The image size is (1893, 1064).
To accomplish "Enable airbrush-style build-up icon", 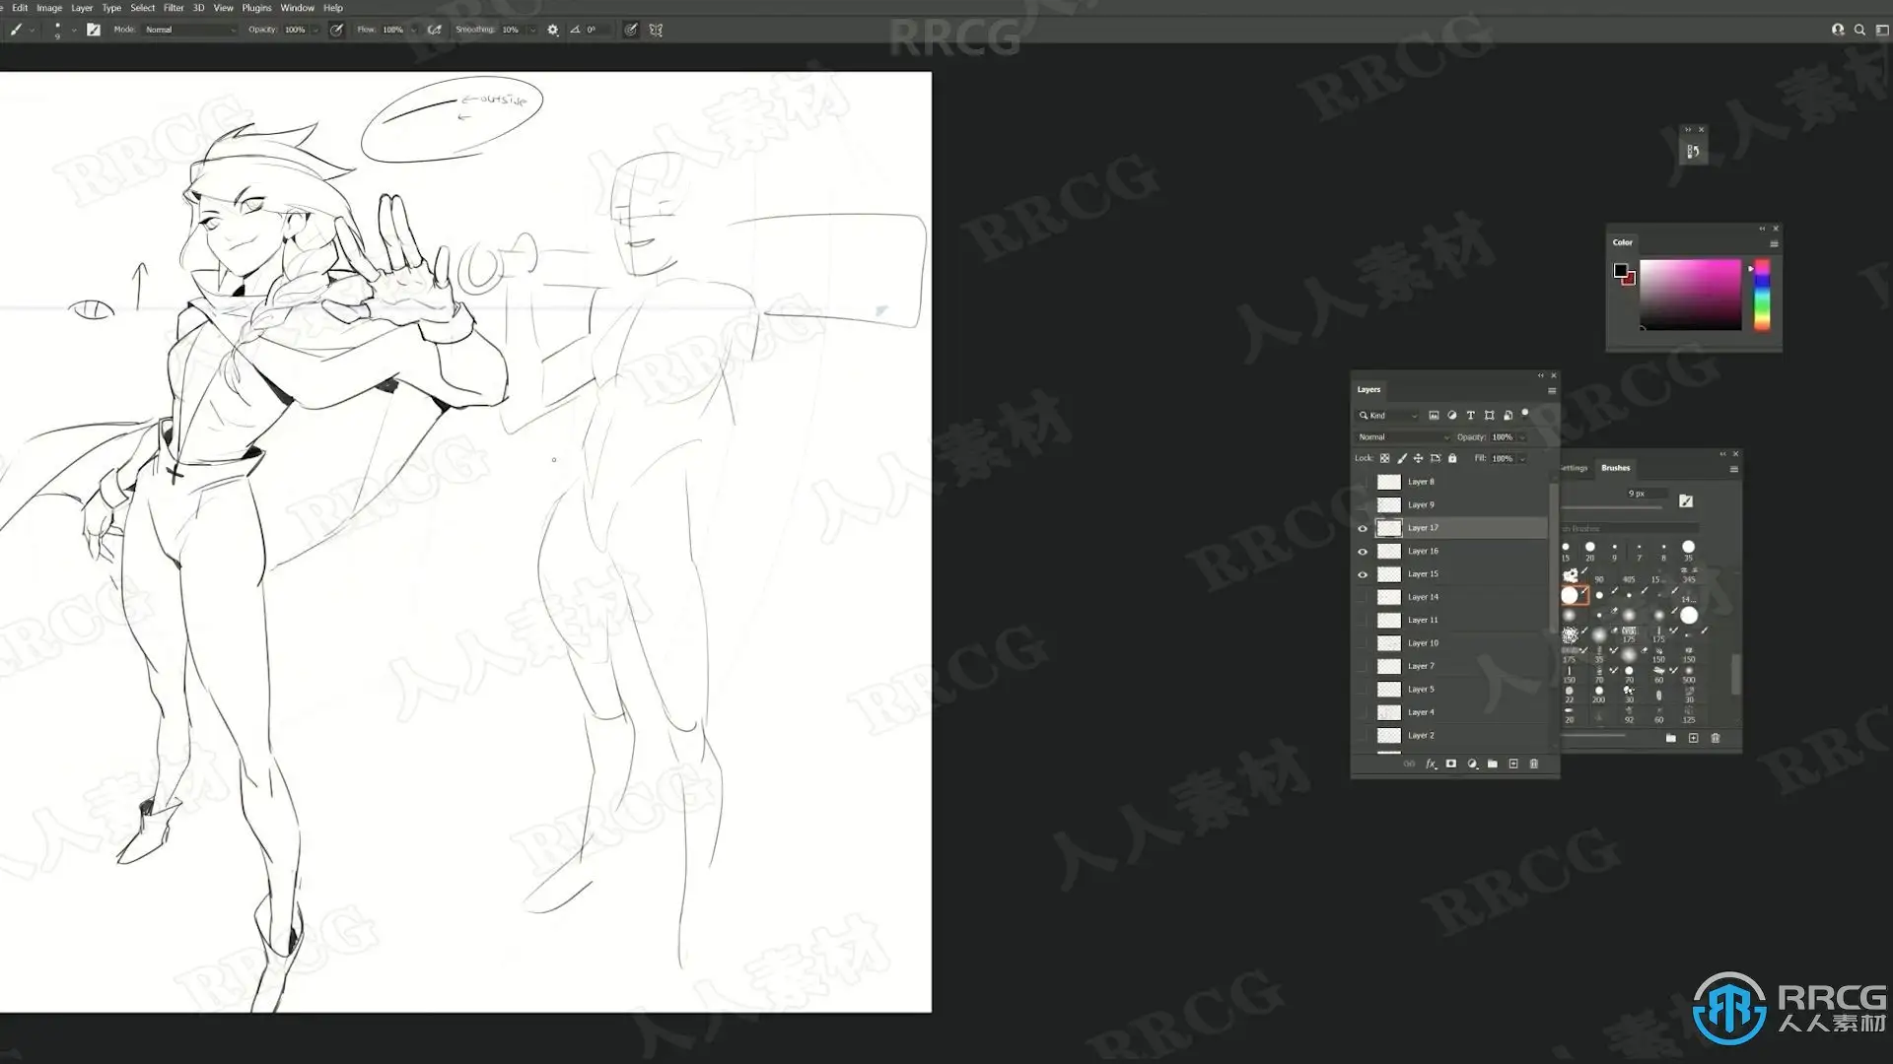I will coord(435,30).
